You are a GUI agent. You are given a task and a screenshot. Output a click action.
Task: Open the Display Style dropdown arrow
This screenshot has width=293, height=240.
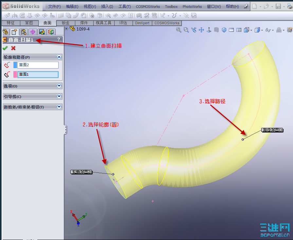coord(262,30)
